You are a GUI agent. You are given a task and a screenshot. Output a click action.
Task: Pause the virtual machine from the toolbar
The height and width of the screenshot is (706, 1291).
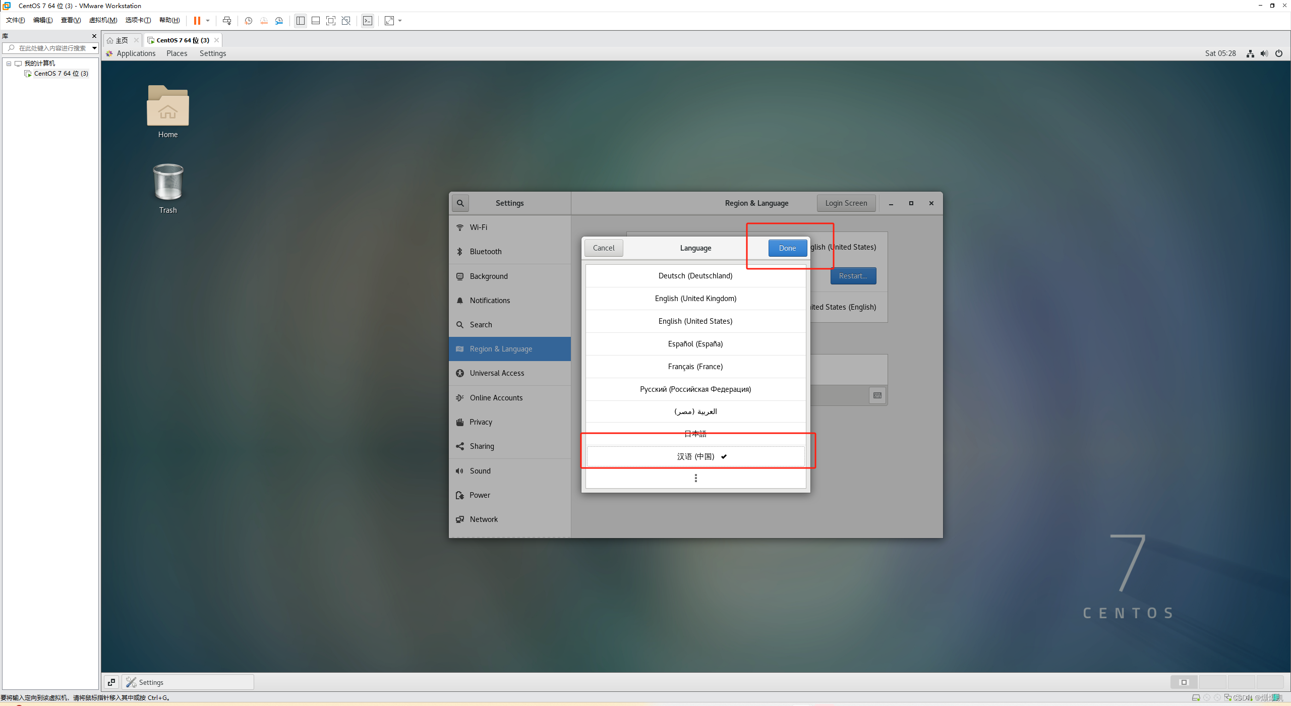pyautogui.click(x=197, y=21)
